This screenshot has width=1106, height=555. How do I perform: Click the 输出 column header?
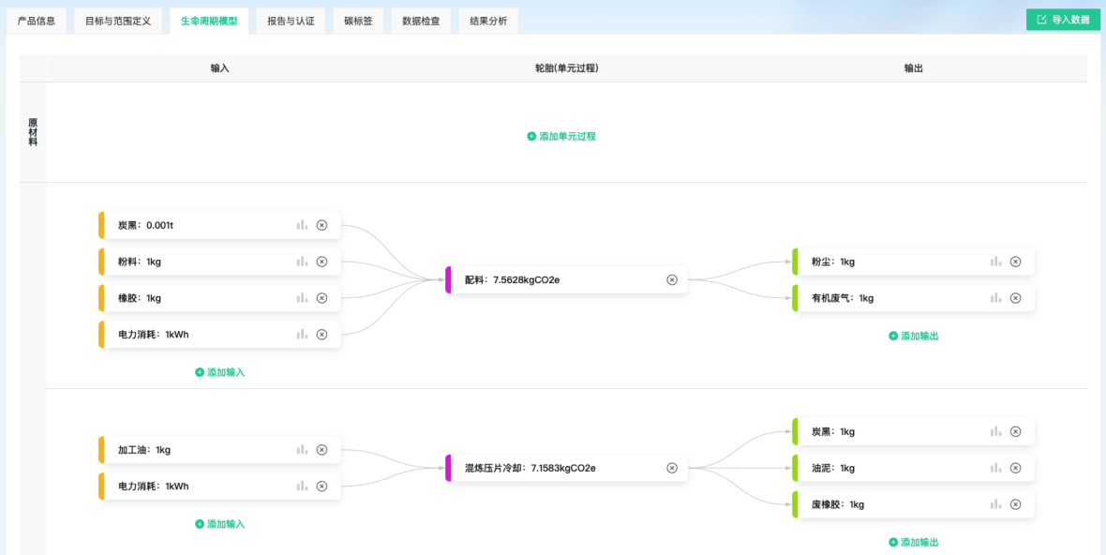(x=914, y=68)
